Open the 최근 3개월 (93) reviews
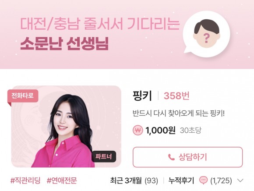 click(134, 180)
